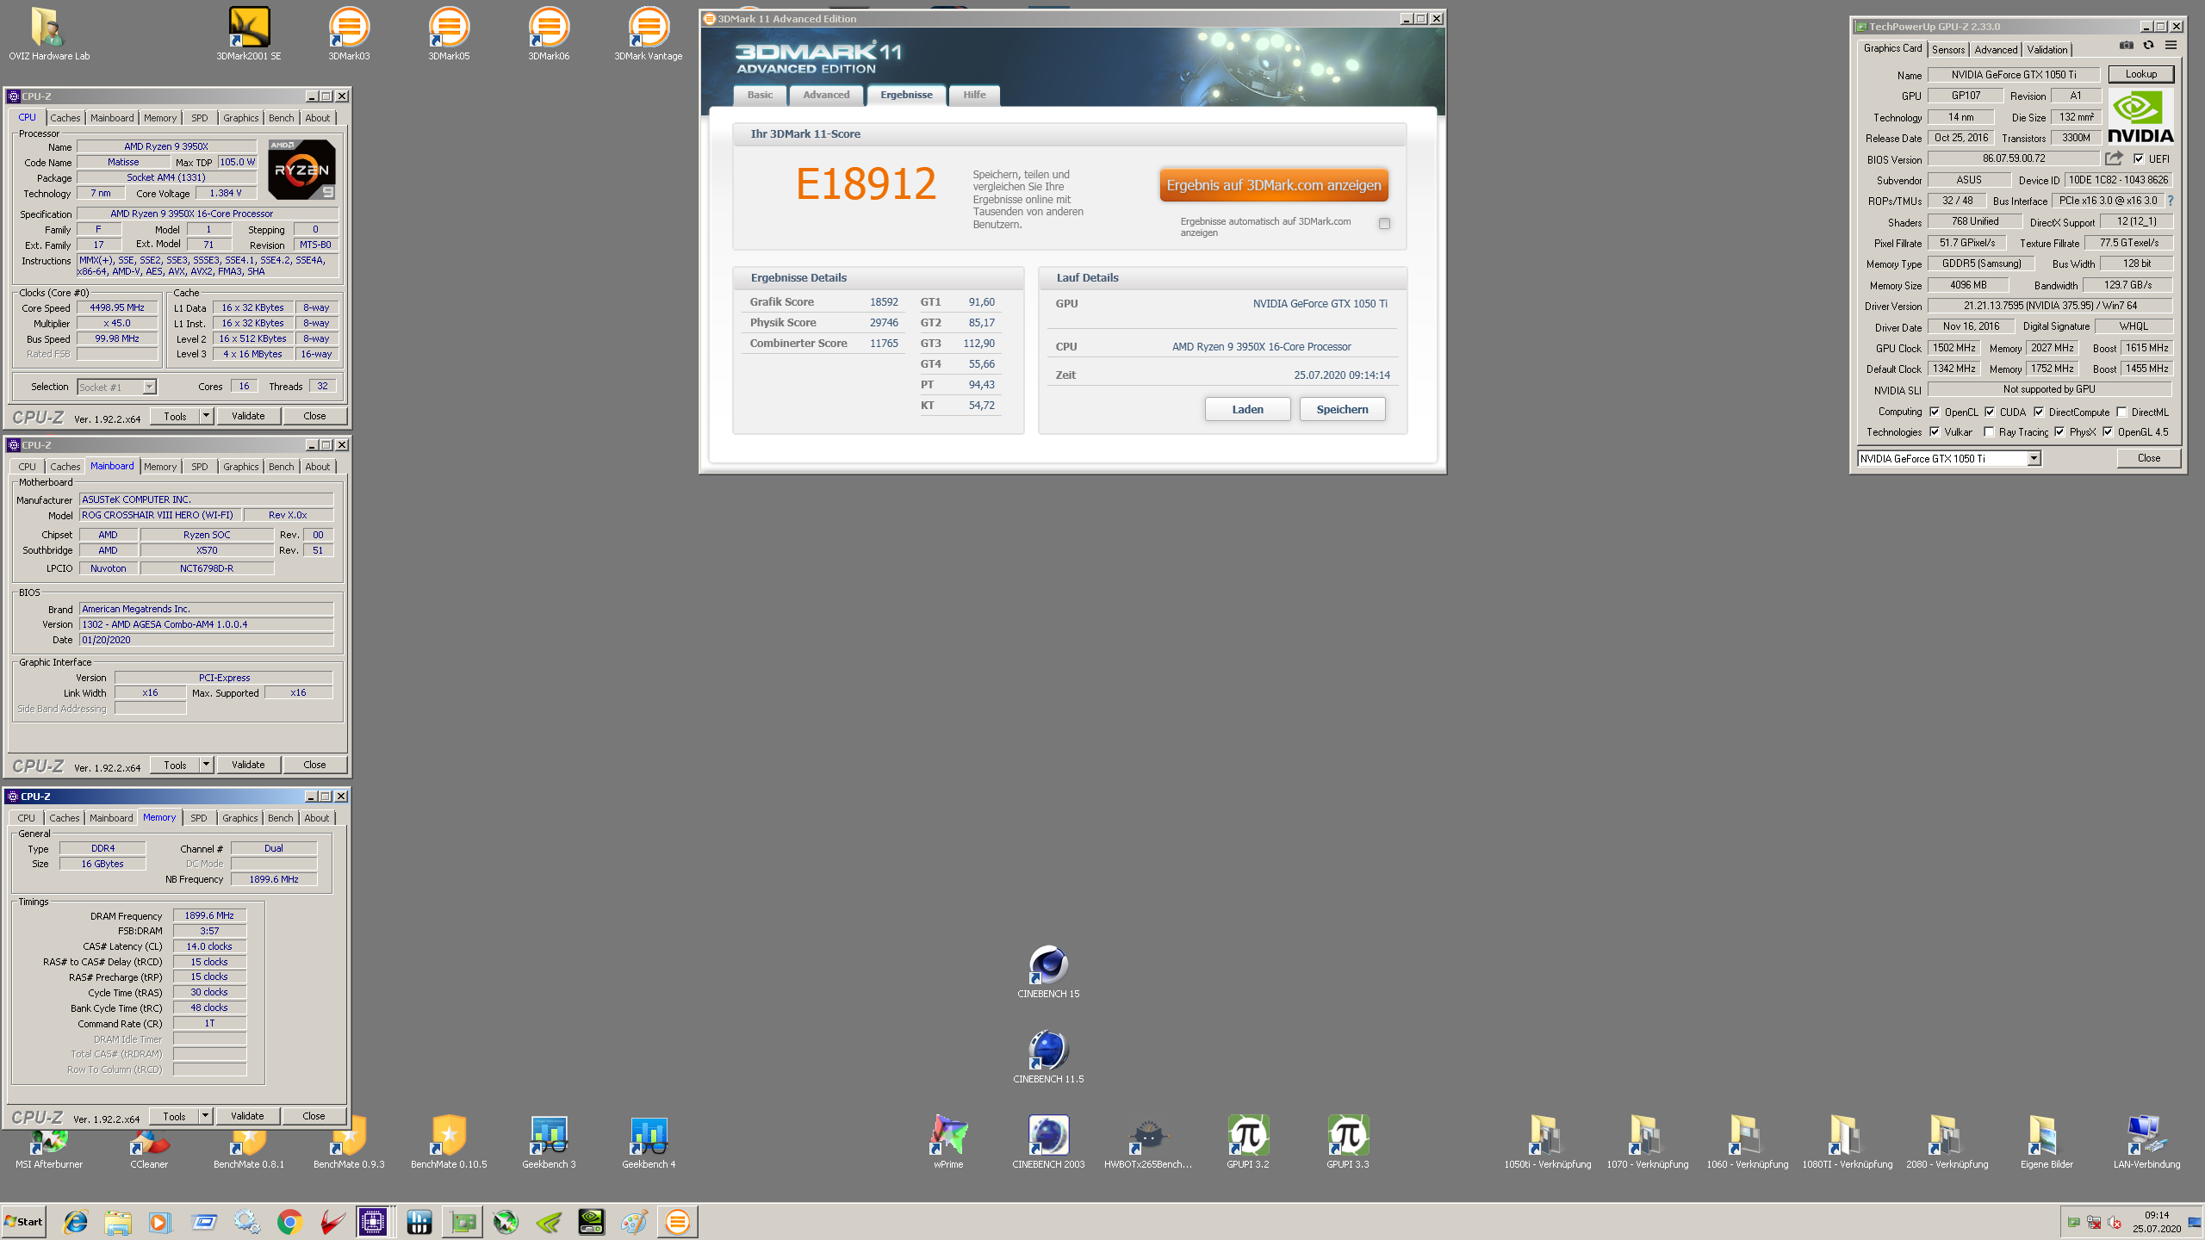The width and height of the screenshot is (2205, 1240).
Task: Click the Bus Interface question mark
Action: click(x=2171, y=201)
